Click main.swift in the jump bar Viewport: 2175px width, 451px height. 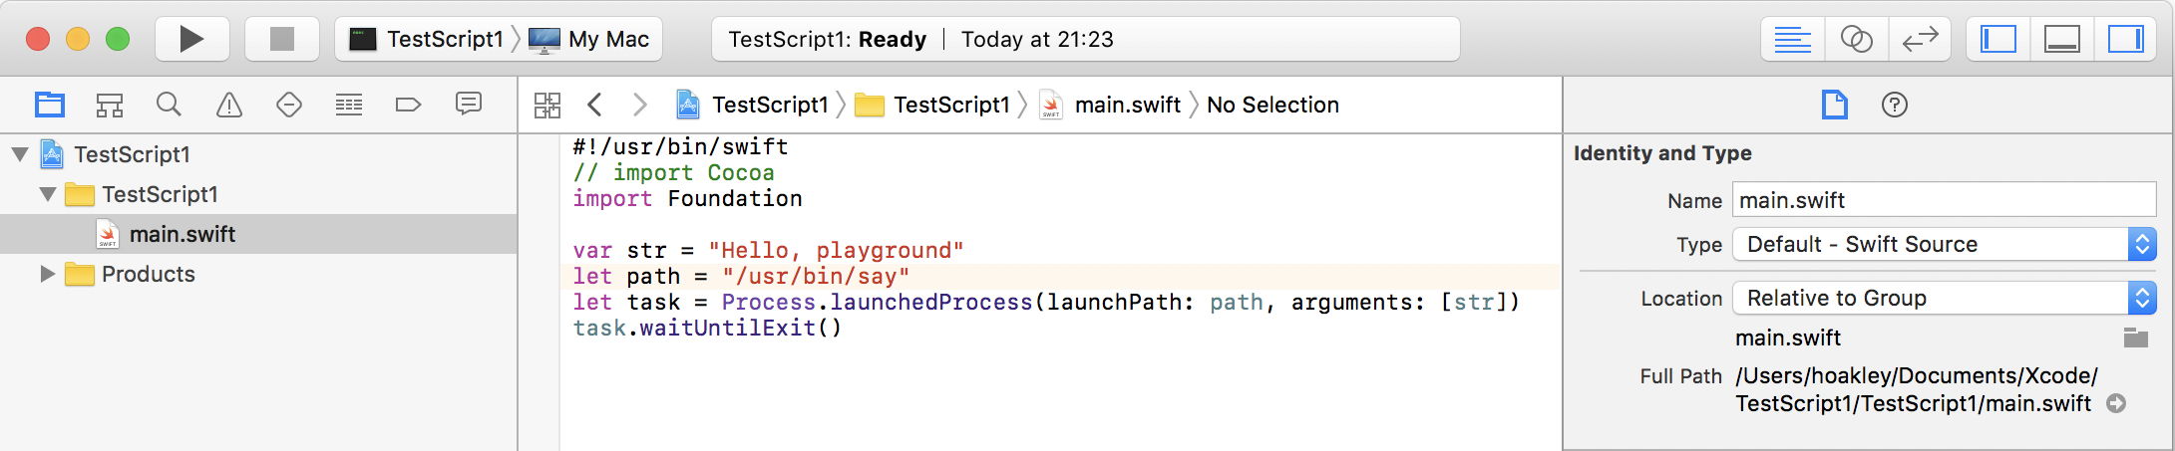(x=1110, y=105)
